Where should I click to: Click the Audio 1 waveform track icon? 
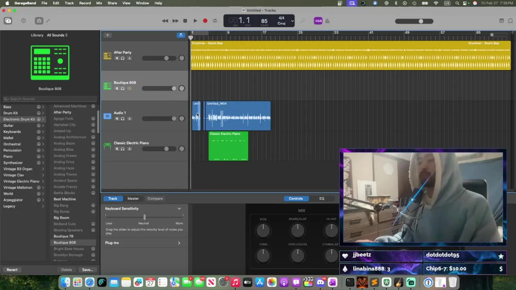(107, 116)
